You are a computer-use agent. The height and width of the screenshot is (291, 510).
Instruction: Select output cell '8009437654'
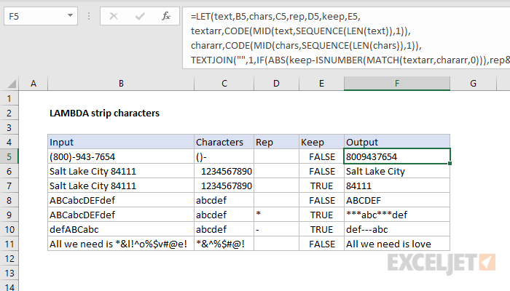(397, 156)
